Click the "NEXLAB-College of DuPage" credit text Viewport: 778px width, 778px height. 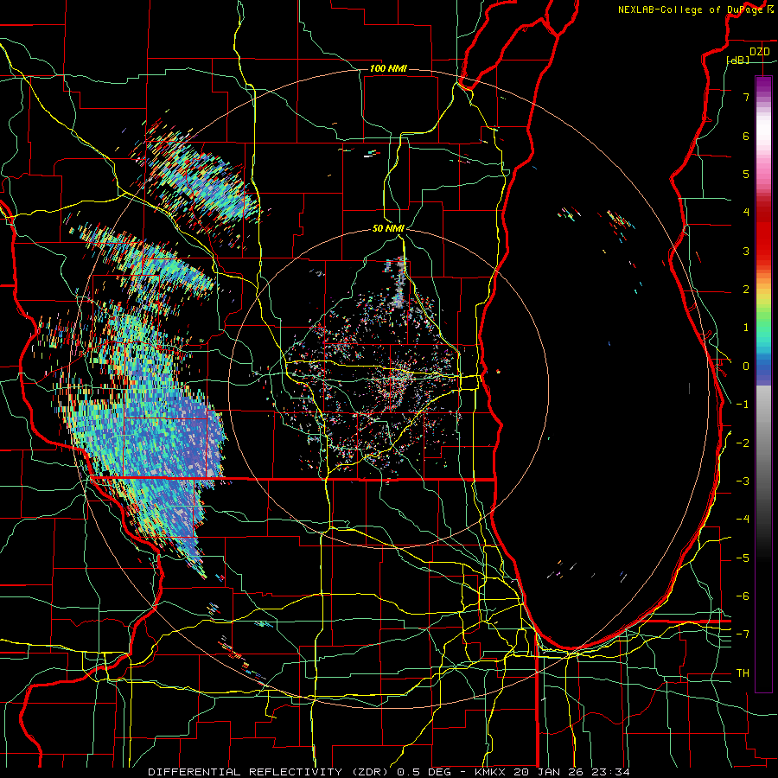[692, 10]
